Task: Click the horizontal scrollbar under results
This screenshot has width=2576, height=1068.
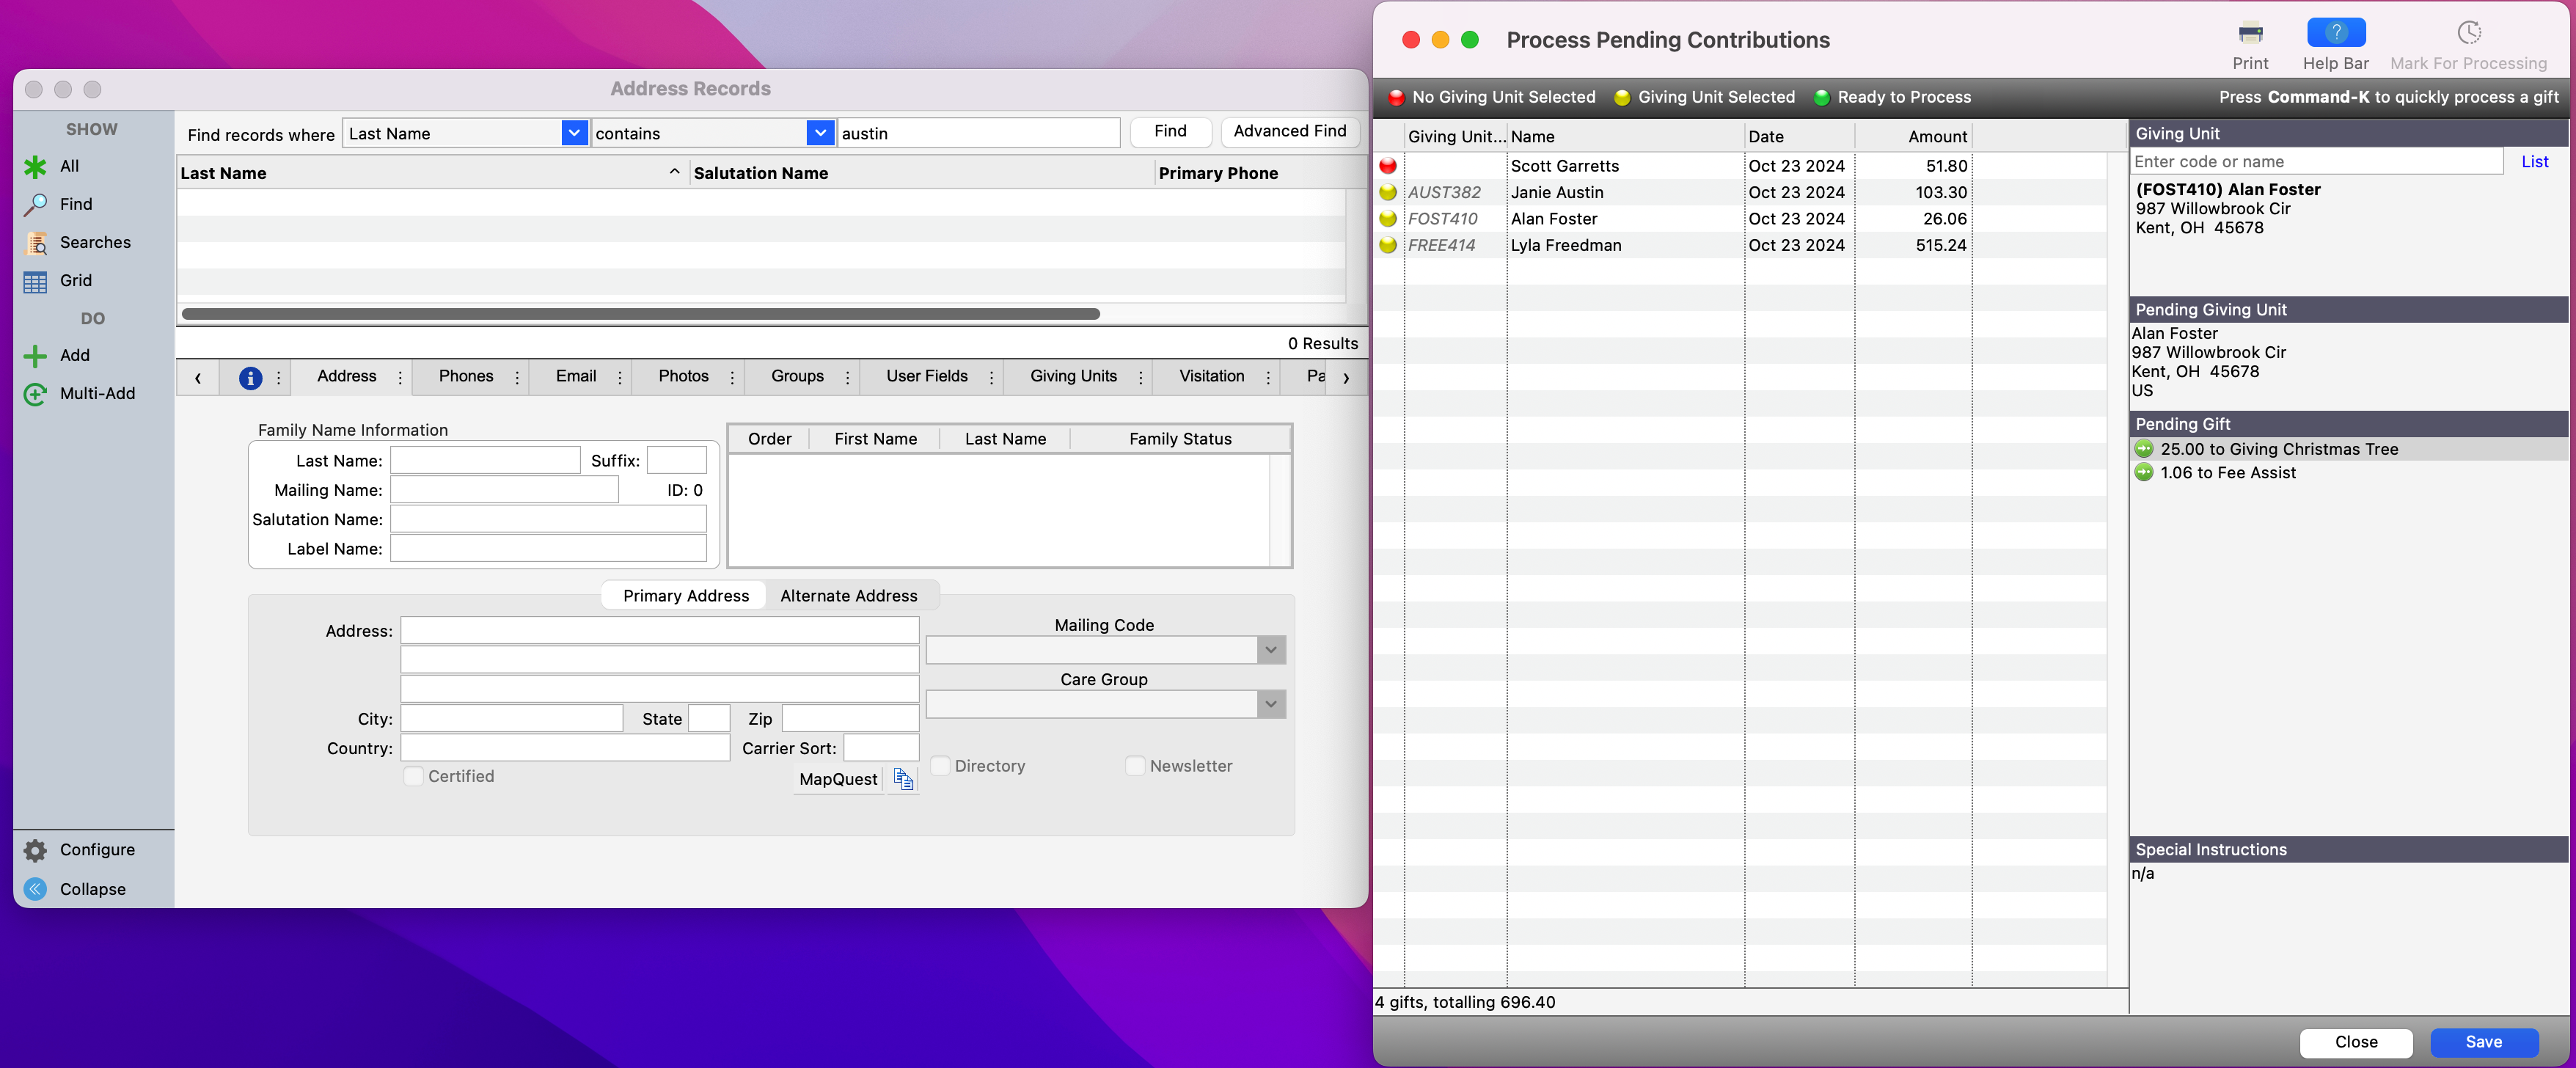Action: point(640,314)
